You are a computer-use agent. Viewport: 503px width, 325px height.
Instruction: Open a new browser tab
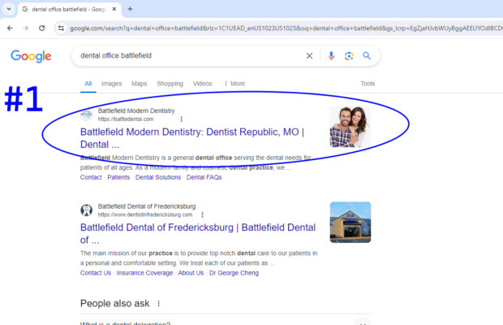(130, 9)
